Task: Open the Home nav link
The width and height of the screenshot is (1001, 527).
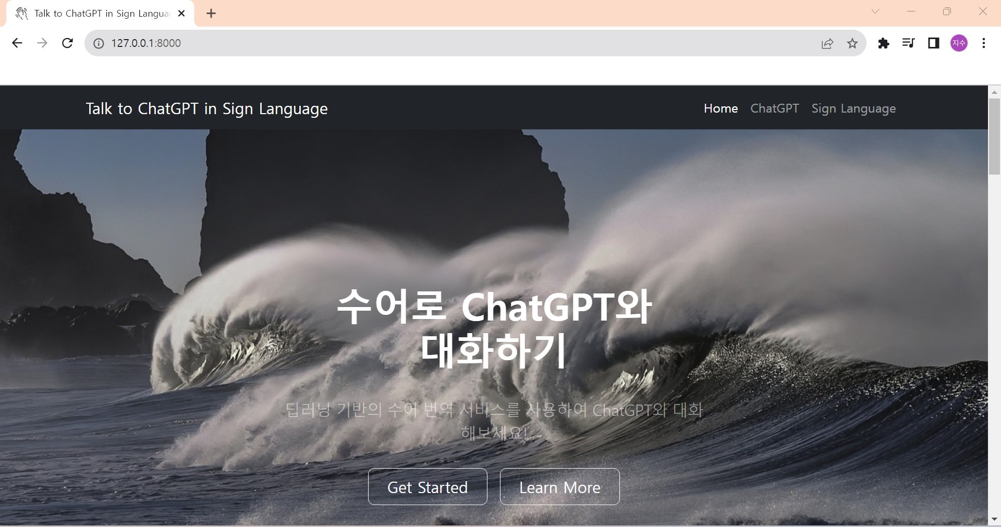Action: 721,108
